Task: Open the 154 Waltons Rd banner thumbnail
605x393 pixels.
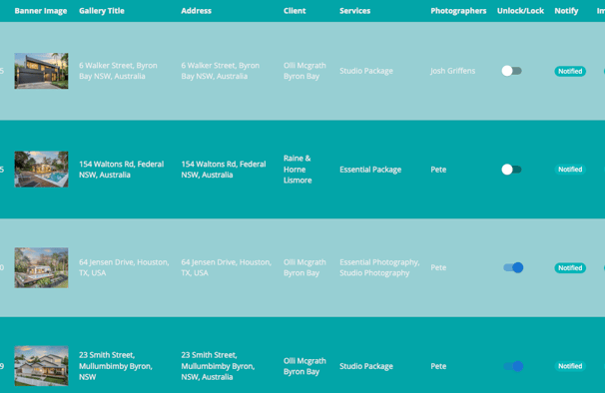Action: [41, 170]
